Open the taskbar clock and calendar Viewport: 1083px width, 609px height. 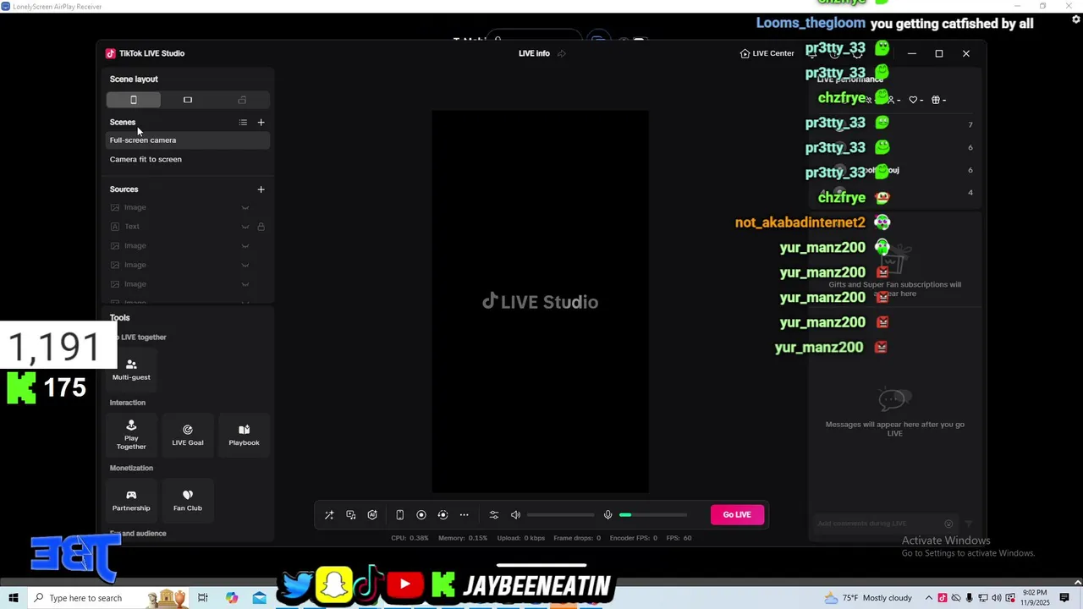(1035, 598)
